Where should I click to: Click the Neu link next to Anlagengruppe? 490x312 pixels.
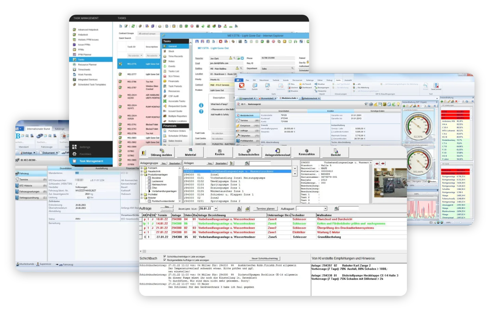164,163
